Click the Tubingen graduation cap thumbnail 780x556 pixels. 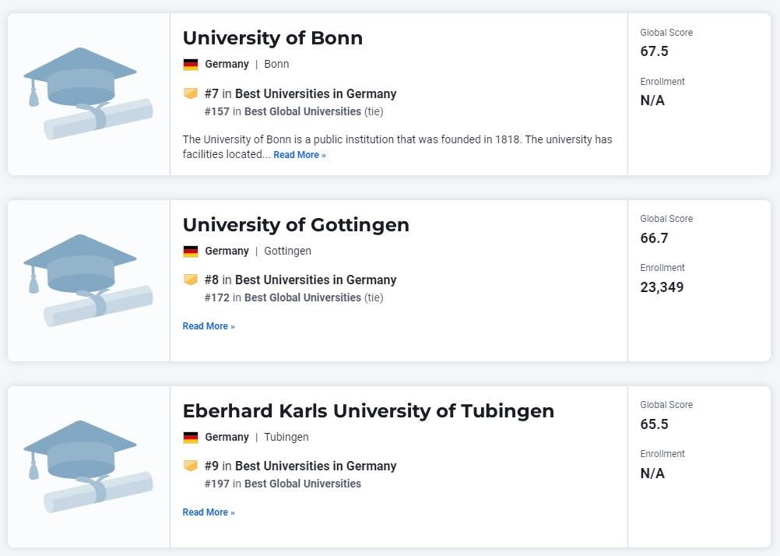coord(88,466)
